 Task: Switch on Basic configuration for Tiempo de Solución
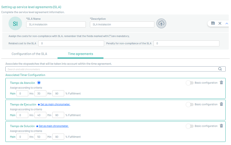coord(190,126)
